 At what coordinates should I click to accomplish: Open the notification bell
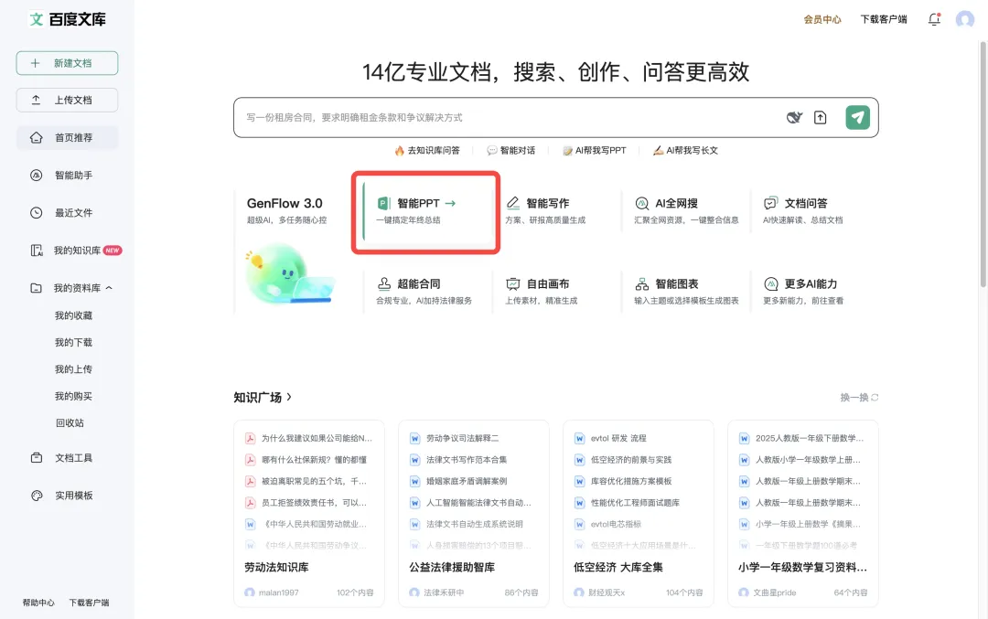point(934,19)
